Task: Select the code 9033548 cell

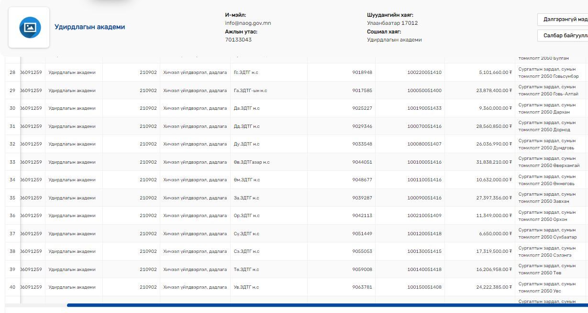Action: pos(362,144)
